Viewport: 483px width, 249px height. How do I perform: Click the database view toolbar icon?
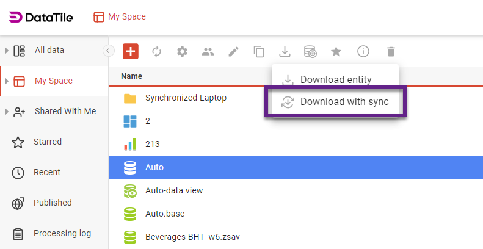(310, 52)
